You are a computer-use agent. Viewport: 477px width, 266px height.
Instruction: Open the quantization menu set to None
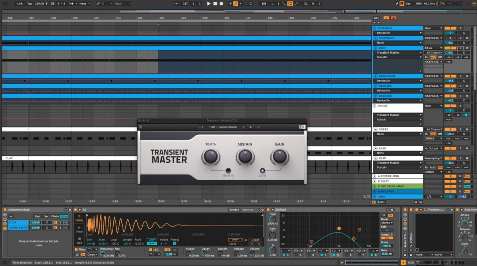point(84,4)
